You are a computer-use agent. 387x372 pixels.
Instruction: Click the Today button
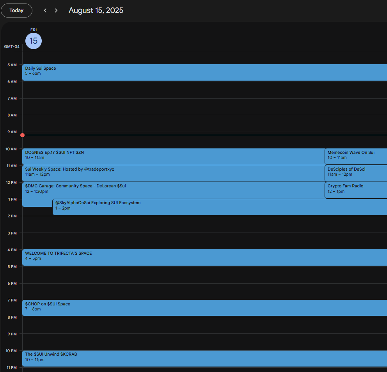[16, 11]
